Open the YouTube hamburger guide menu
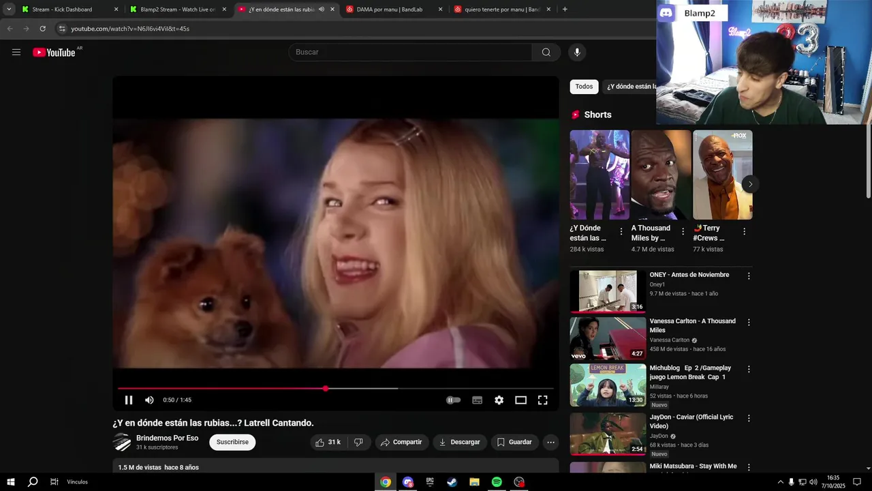The image size is (872, 491). click(16, 53)
